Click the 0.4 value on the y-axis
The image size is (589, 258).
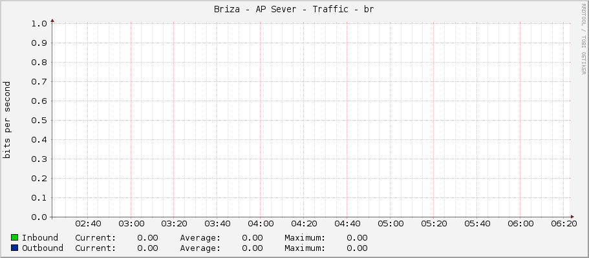point(39,140)
